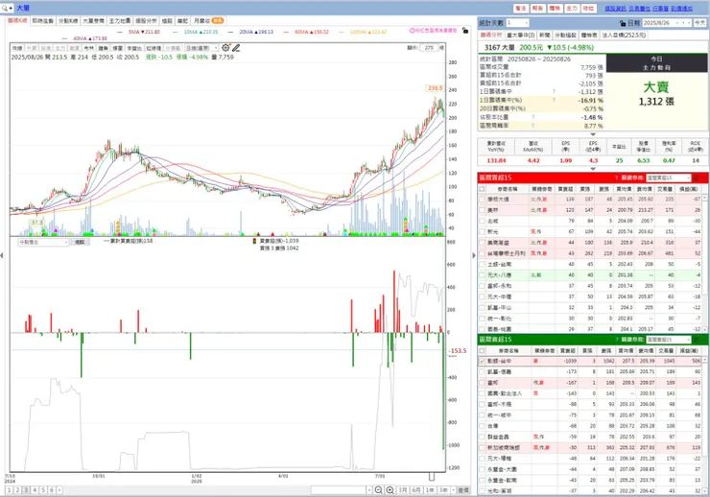Image resolution: width=710 pixels, height=497 pixels.
Task: Check the 凱基-信義 row checkbox
Action: coord(483,371)
